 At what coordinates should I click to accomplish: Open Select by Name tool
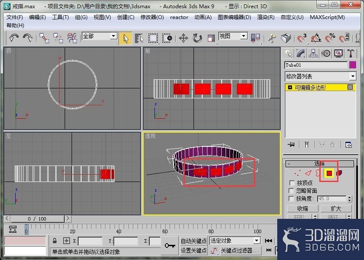click(x=139, y=38)
